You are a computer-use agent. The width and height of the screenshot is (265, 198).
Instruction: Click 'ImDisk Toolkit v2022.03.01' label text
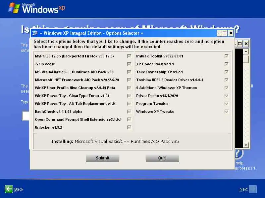[160, 56]
